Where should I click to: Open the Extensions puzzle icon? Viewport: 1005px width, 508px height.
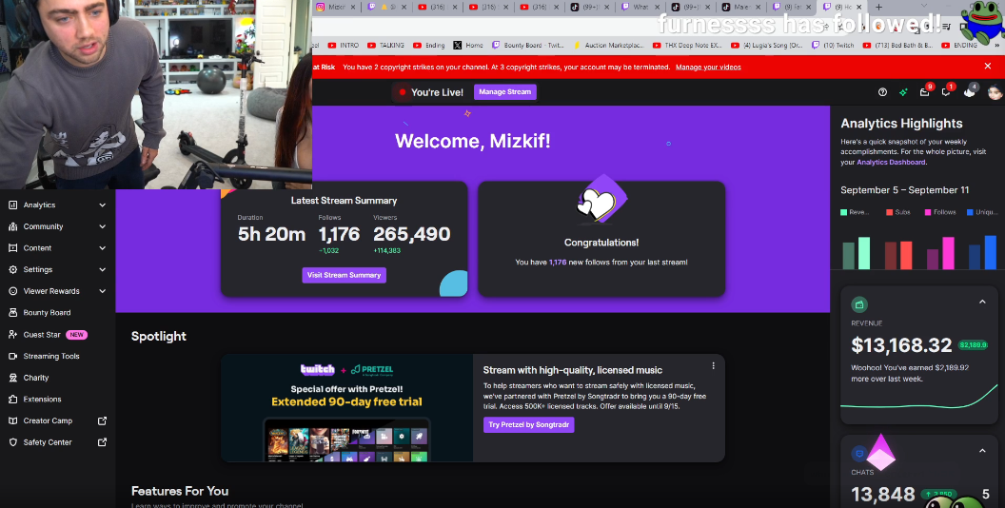point(13,400)
